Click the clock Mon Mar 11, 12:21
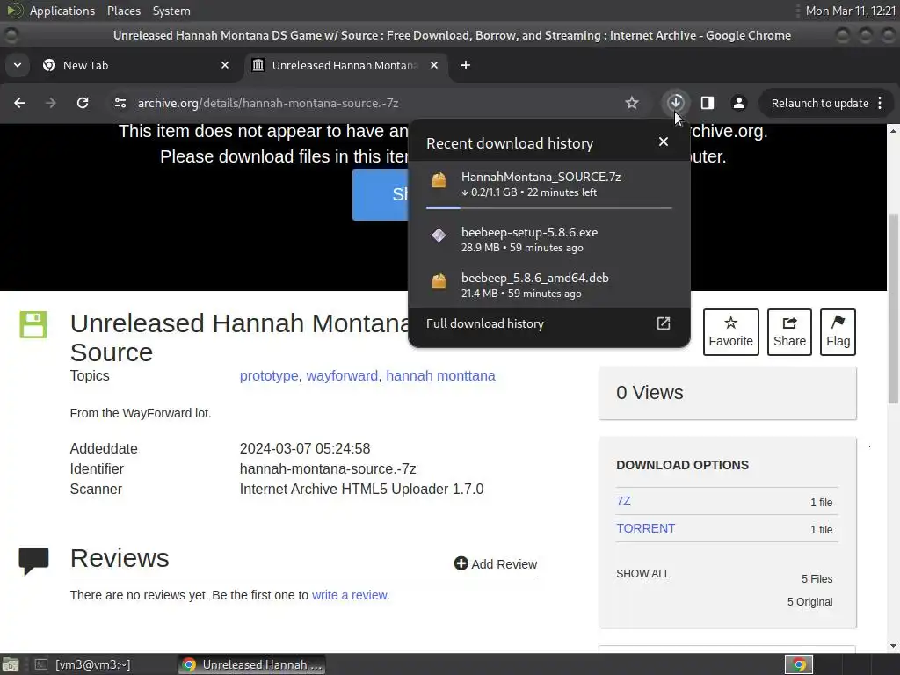Image resolution: width=900 pixels, height=675 pixels. pos(850,11)
